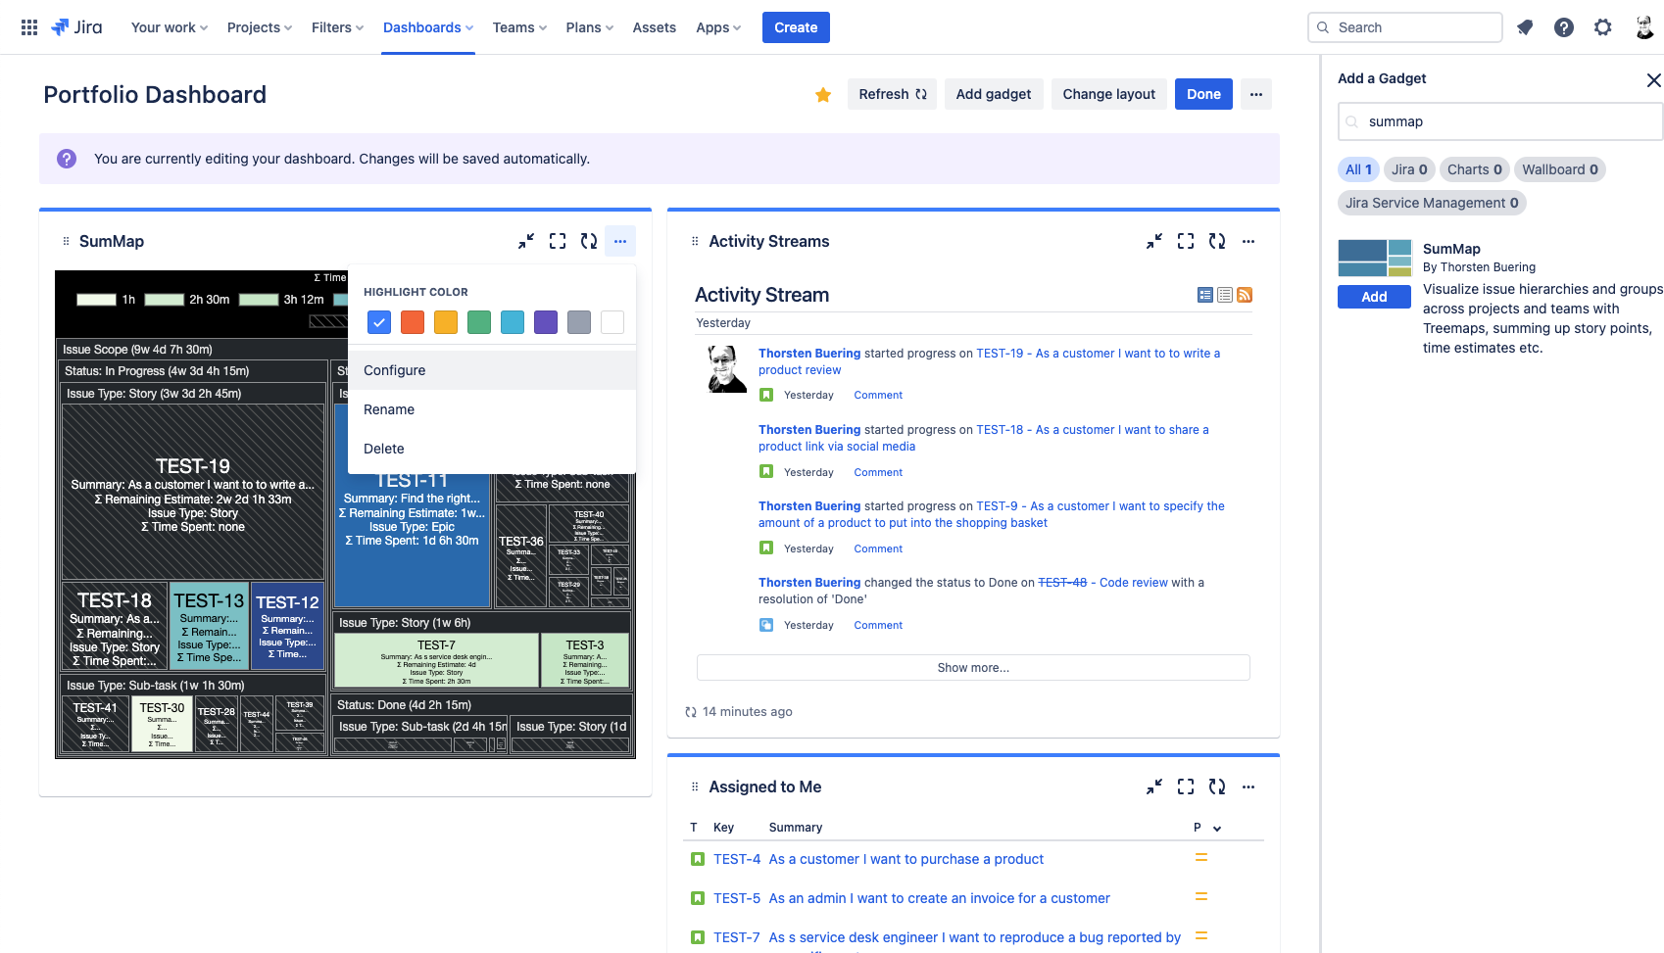Refresh the Activity Streams gadget

(x=1217, y=241)
